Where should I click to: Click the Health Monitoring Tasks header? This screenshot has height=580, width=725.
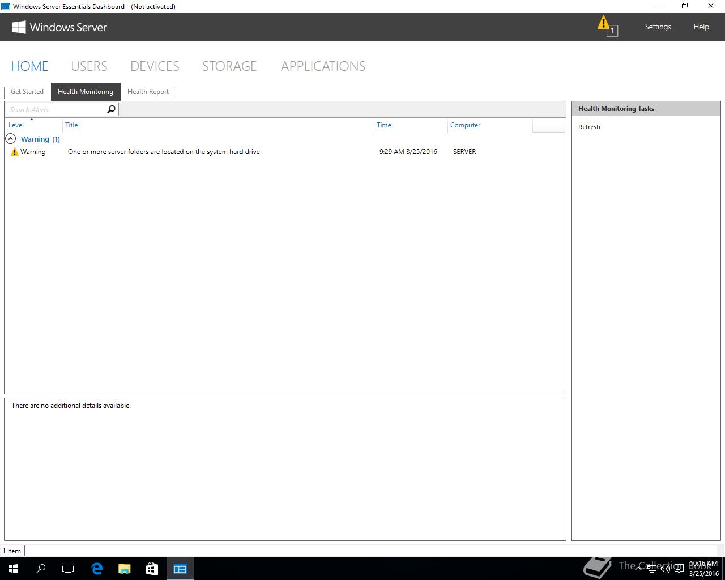(x=646, y=109)
